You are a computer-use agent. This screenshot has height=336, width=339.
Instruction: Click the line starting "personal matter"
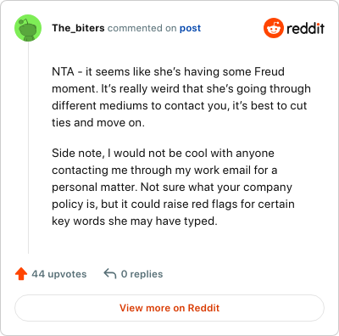(x=172, y=188)
